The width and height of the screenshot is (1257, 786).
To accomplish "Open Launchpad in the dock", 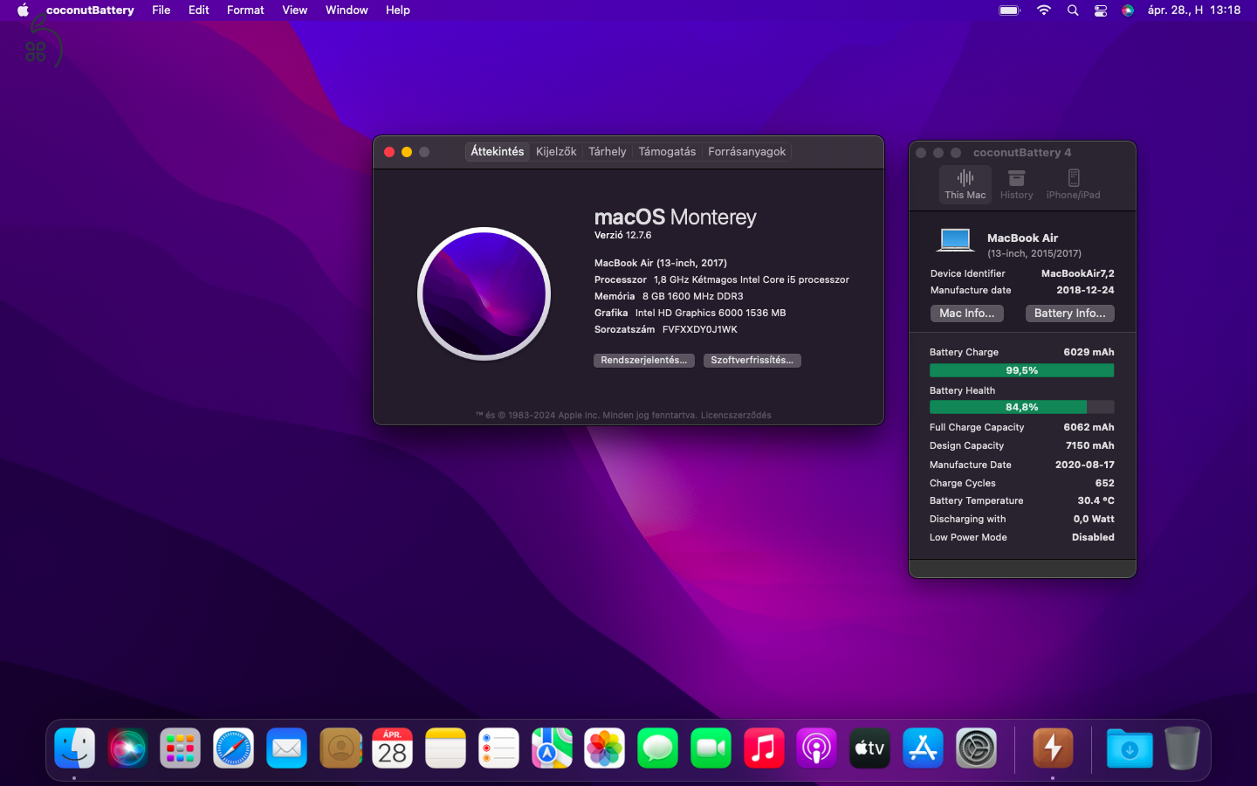I will [x=181, y=748].
